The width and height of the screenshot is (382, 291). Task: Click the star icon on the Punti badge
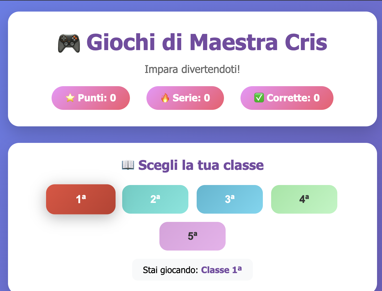pos(70,98)
